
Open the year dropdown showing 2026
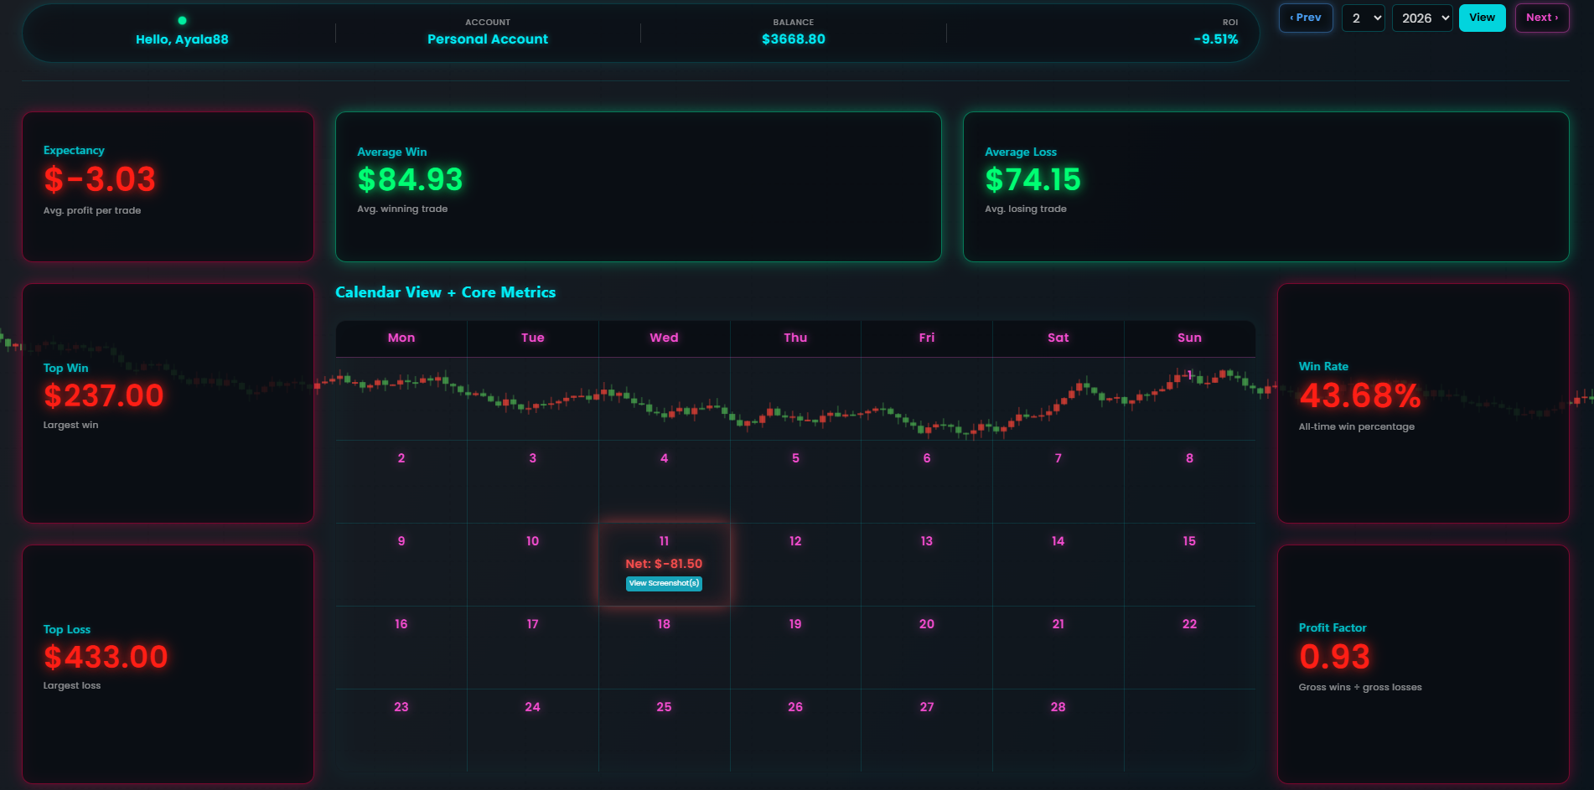1421,18
